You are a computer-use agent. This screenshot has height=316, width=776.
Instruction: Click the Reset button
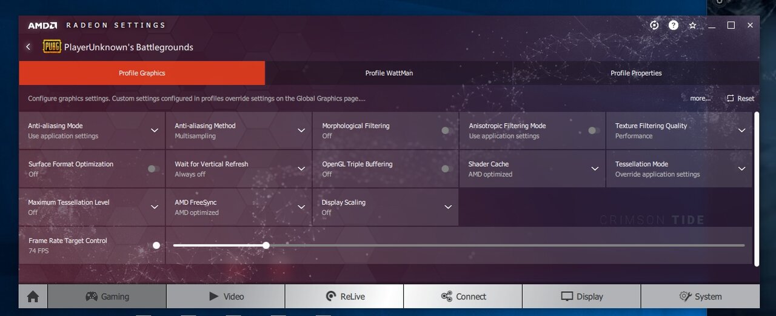pos(740,98)
